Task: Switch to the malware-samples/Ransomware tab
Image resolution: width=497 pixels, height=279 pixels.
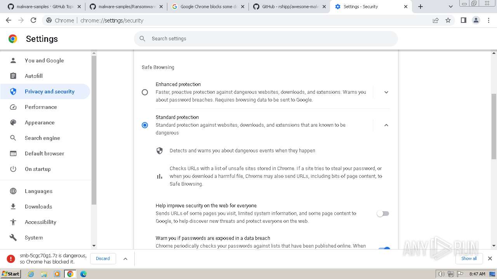Action: pos(126,7)
